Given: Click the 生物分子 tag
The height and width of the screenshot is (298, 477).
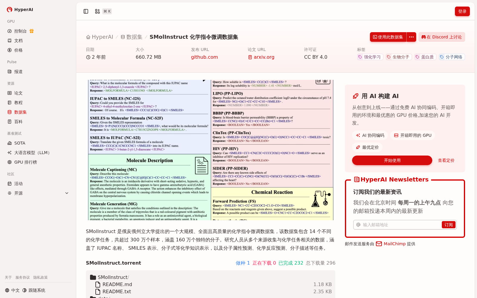Looking at the screenshot, I should [x=399, y=57].
